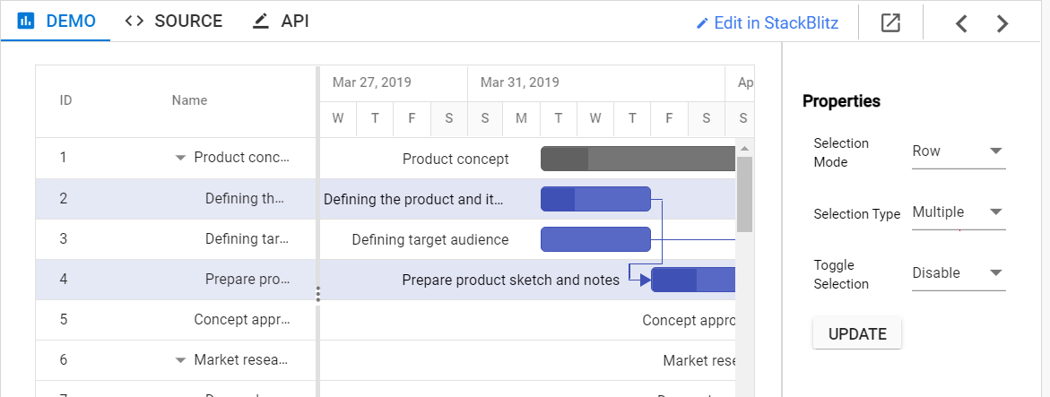Open the Selection Mode dropdown
Image resolution: width=1050 pixels, height=397 pixels.
click(958, 151)
